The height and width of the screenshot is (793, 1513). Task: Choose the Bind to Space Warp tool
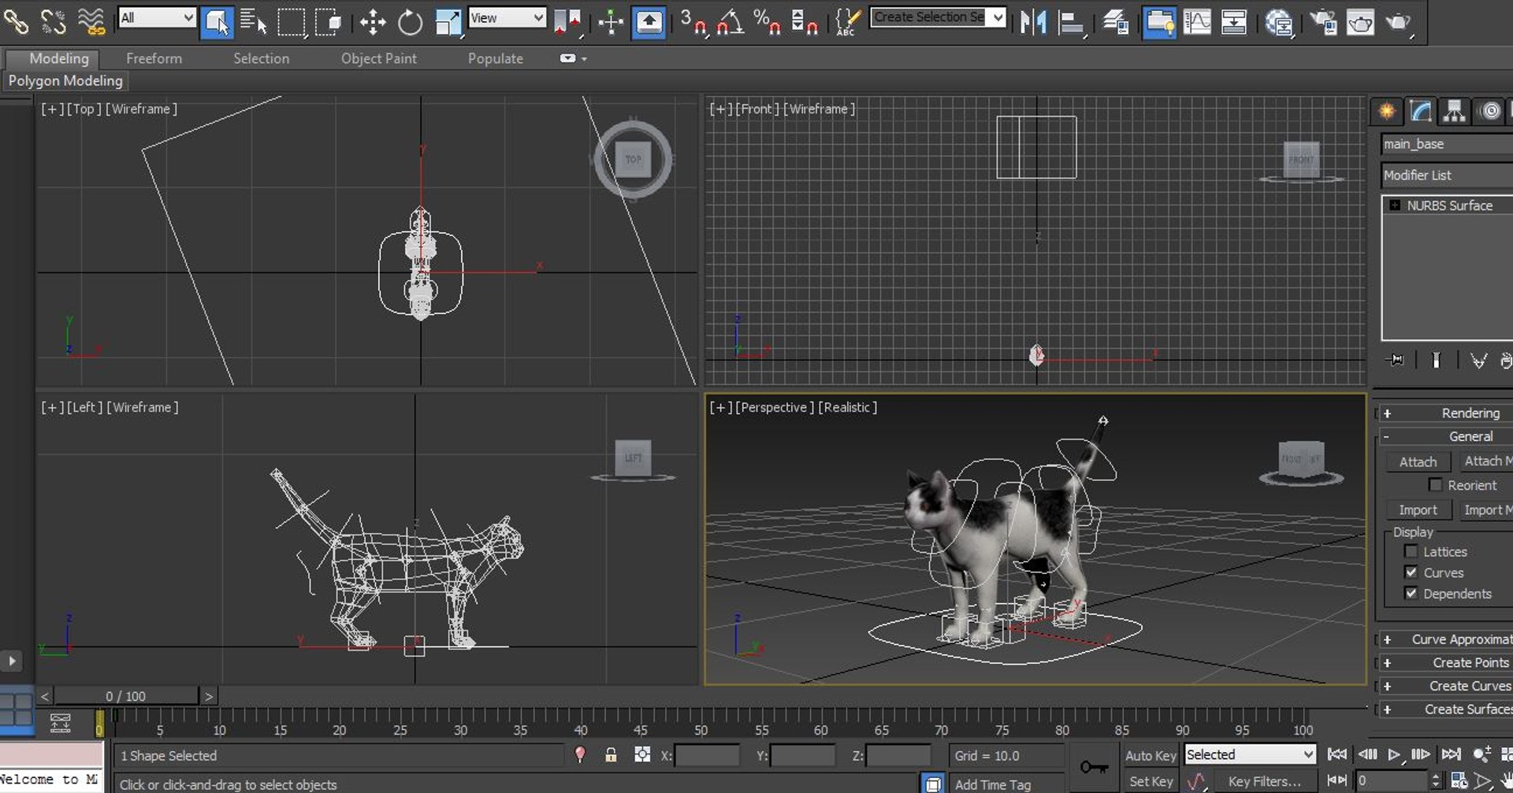91,21
